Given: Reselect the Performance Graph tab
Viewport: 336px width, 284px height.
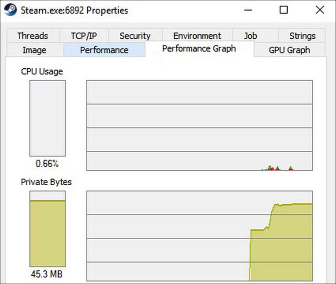Looking at the screenshot, I should 199,48.
